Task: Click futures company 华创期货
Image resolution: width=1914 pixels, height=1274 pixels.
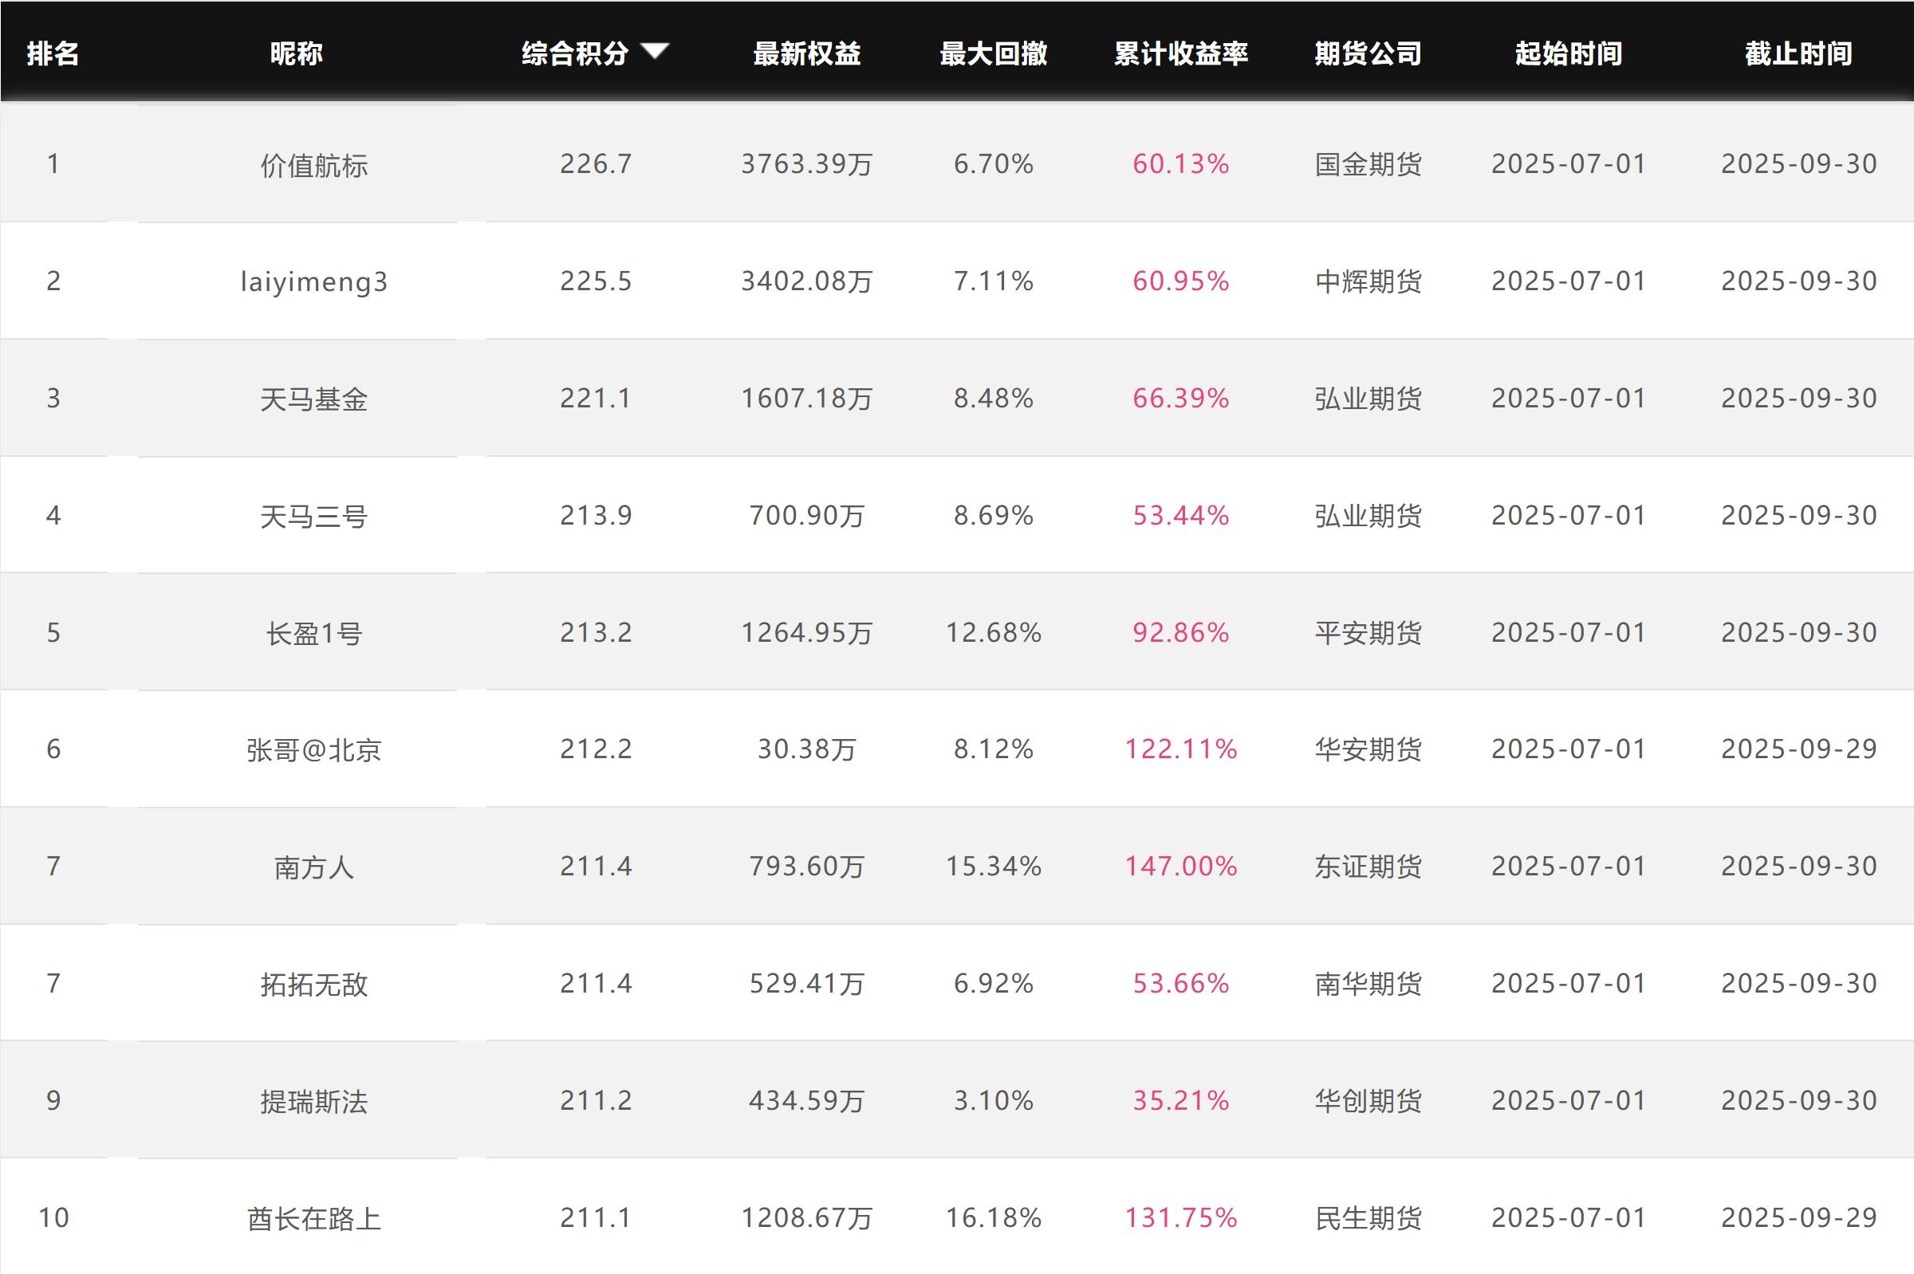Action: 1369,1101
